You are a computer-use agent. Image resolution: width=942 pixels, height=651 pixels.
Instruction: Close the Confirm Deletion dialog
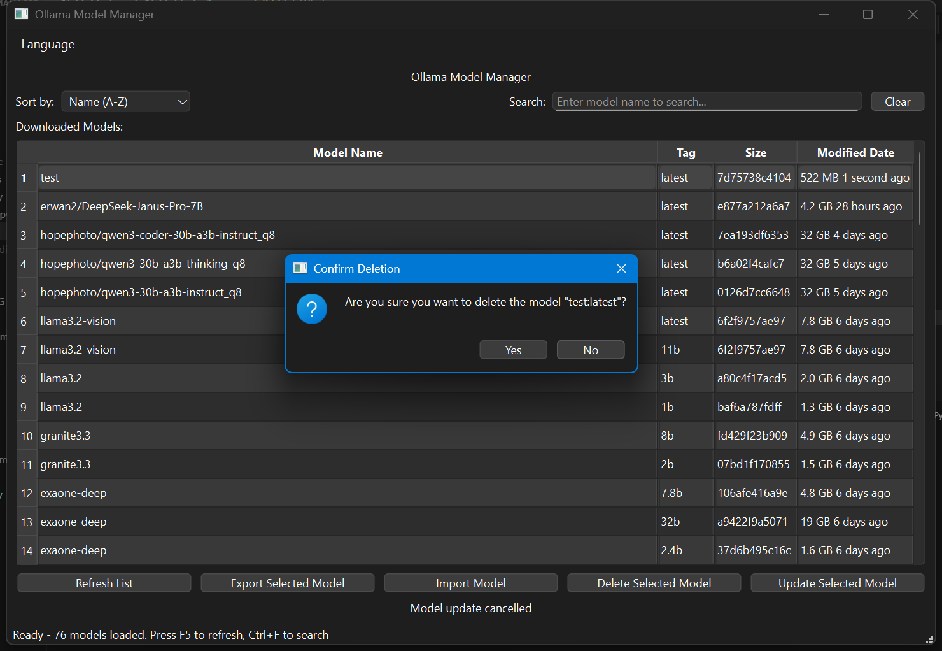(622, 269)
